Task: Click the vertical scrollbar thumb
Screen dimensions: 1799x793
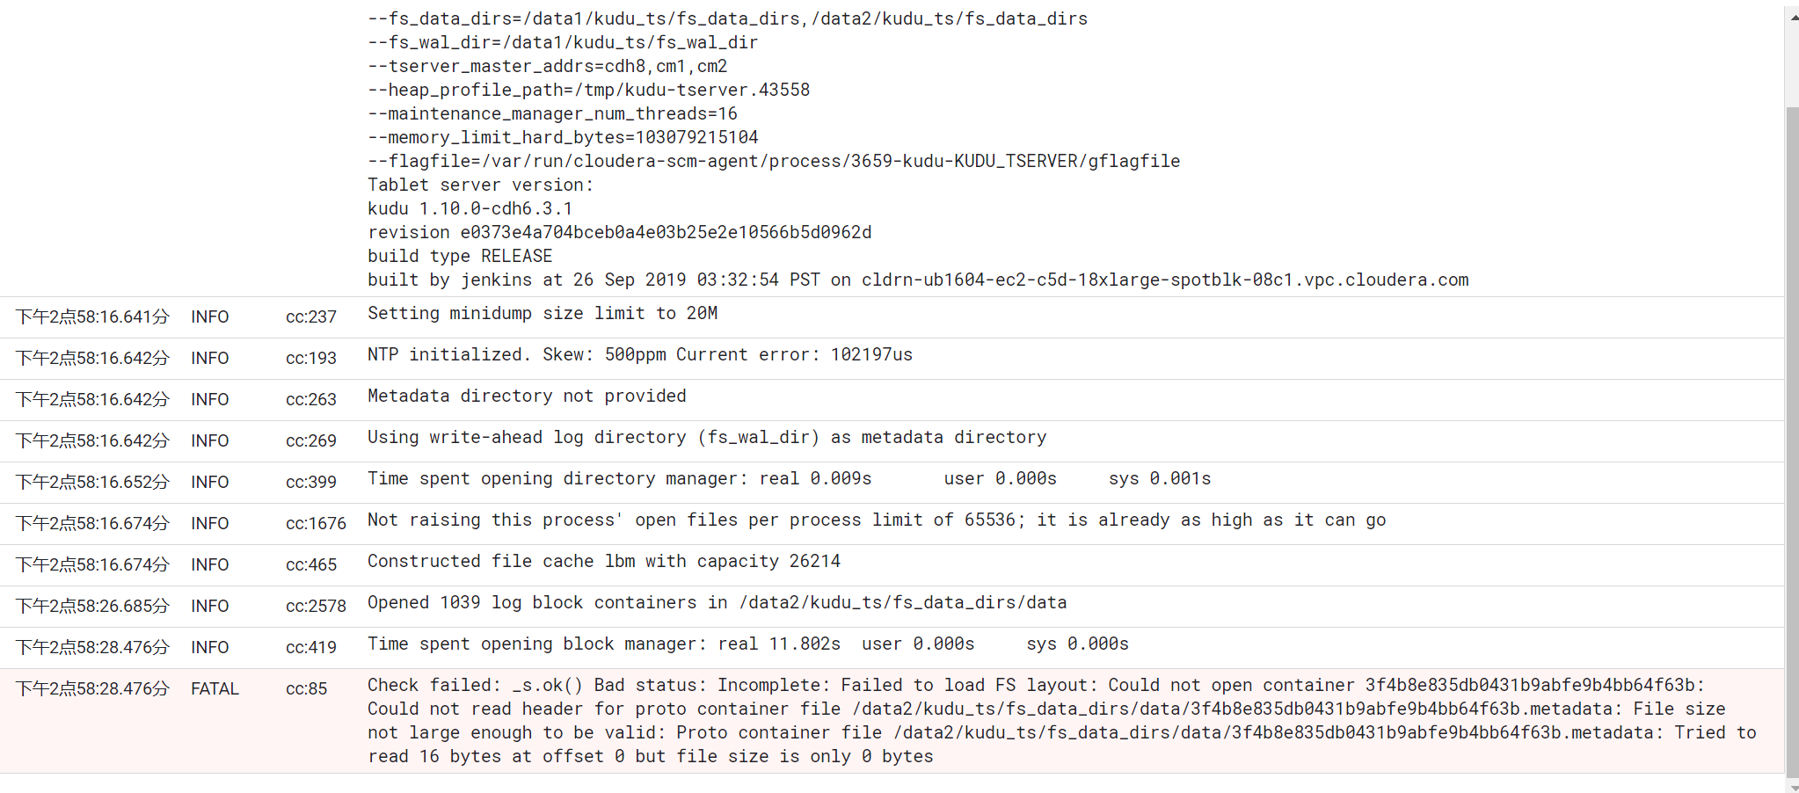Action: [1792, 440]
